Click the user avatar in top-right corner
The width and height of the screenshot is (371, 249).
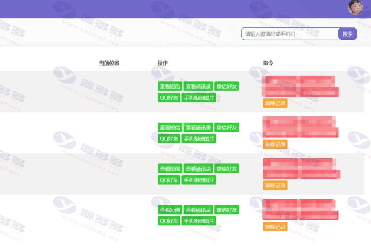(x=355, y=7)
